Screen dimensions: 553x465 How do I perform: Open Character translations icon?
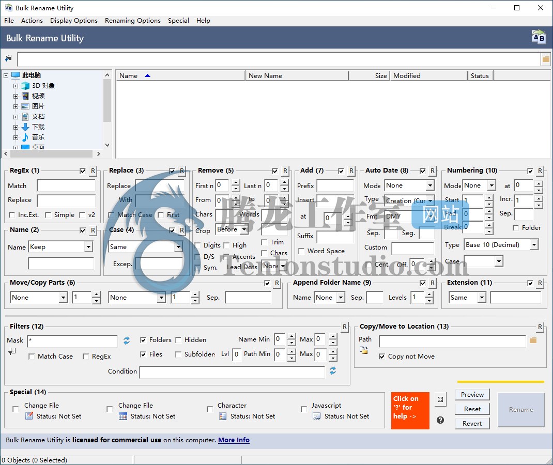pyautogui.click(x=223, y=416)
